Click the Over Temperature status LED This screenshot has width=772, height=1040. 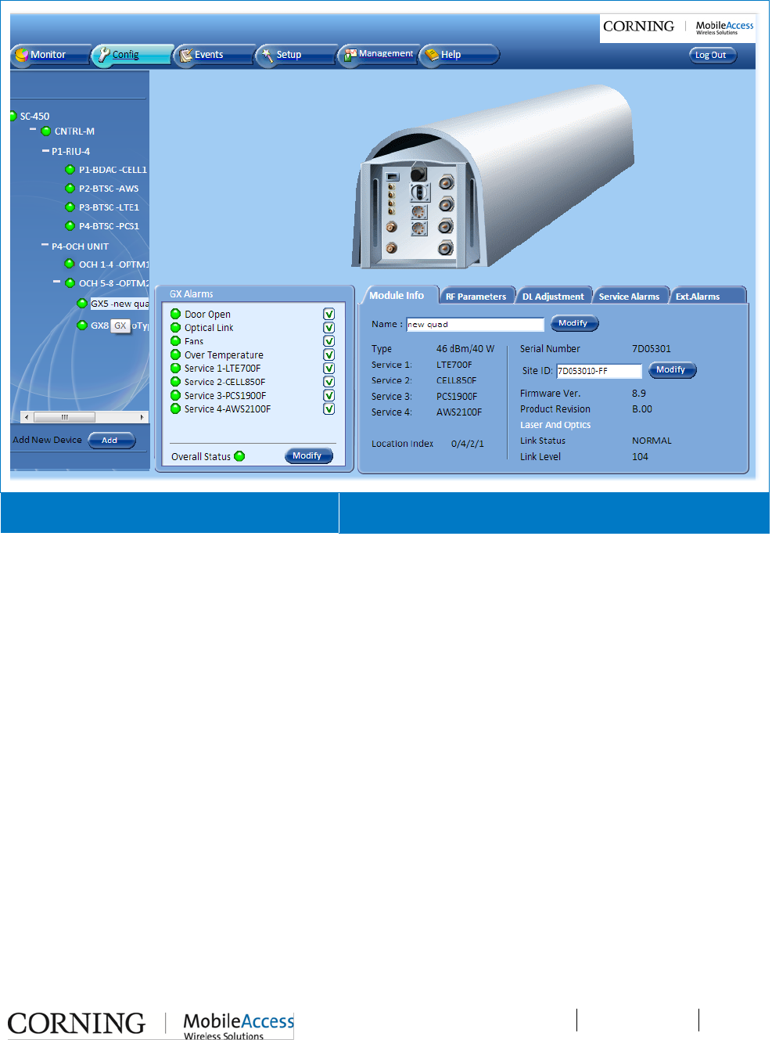point(176,354)
